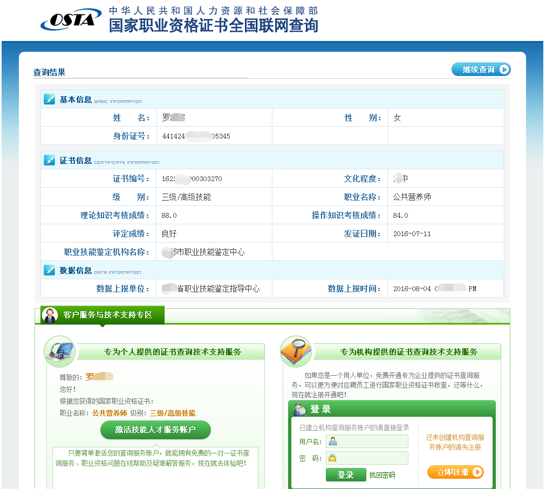Click the 继续查询 button
Image resolution: width=546 pixels, height=489 pixels.
(481, 69)
